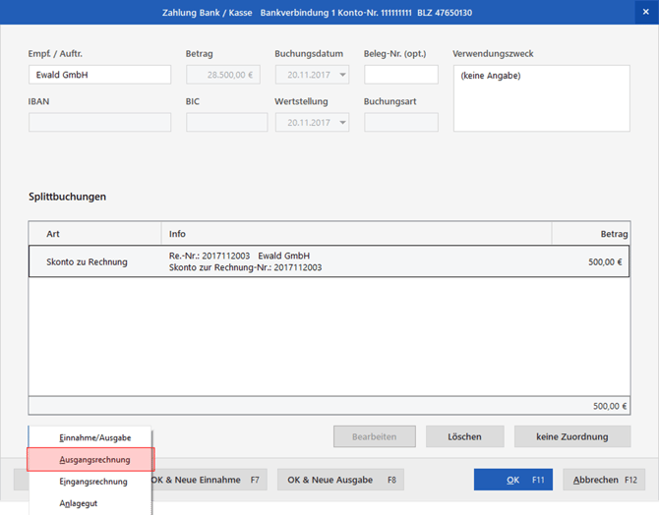This screenshot has height=515, width=659.
Task: Open the Buchungsdatum date dropdown
Action: coord(341,75)
